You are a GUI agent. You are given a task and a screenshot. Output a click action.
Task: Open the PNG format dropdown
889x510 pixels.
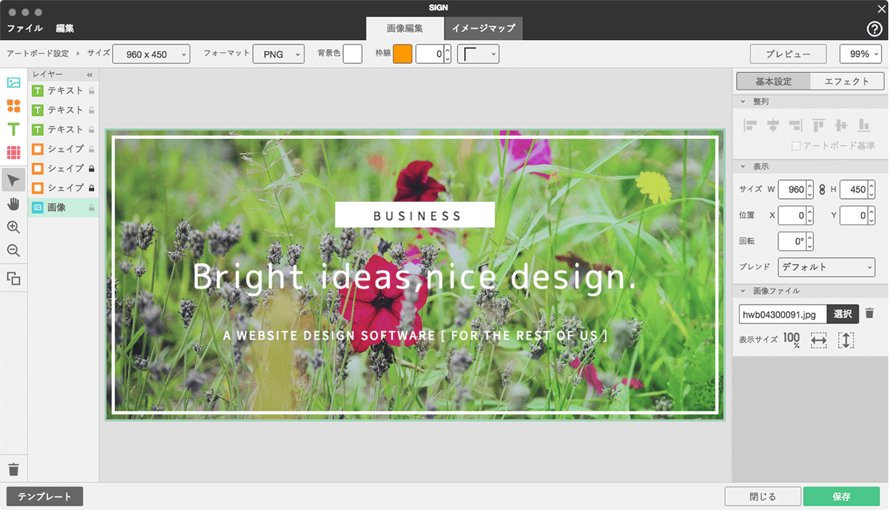tap(278, 54)
